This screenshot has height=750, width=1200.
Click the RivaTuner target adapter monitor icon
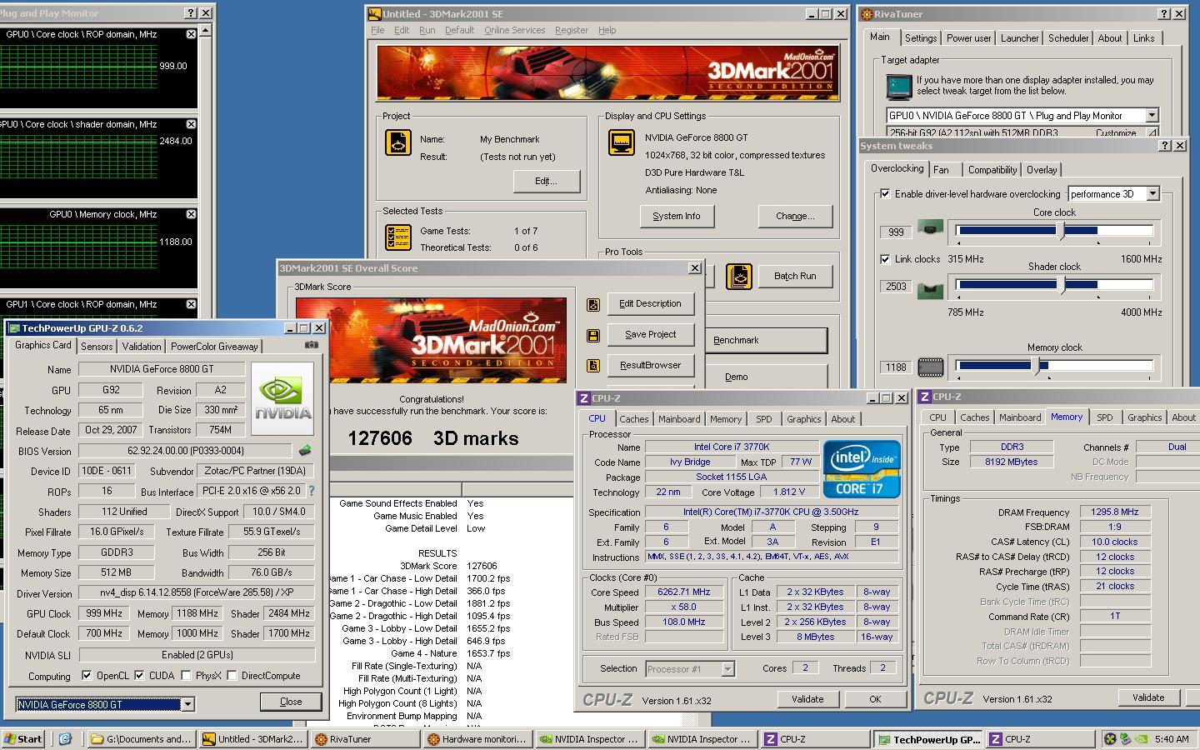pos(899,86)
